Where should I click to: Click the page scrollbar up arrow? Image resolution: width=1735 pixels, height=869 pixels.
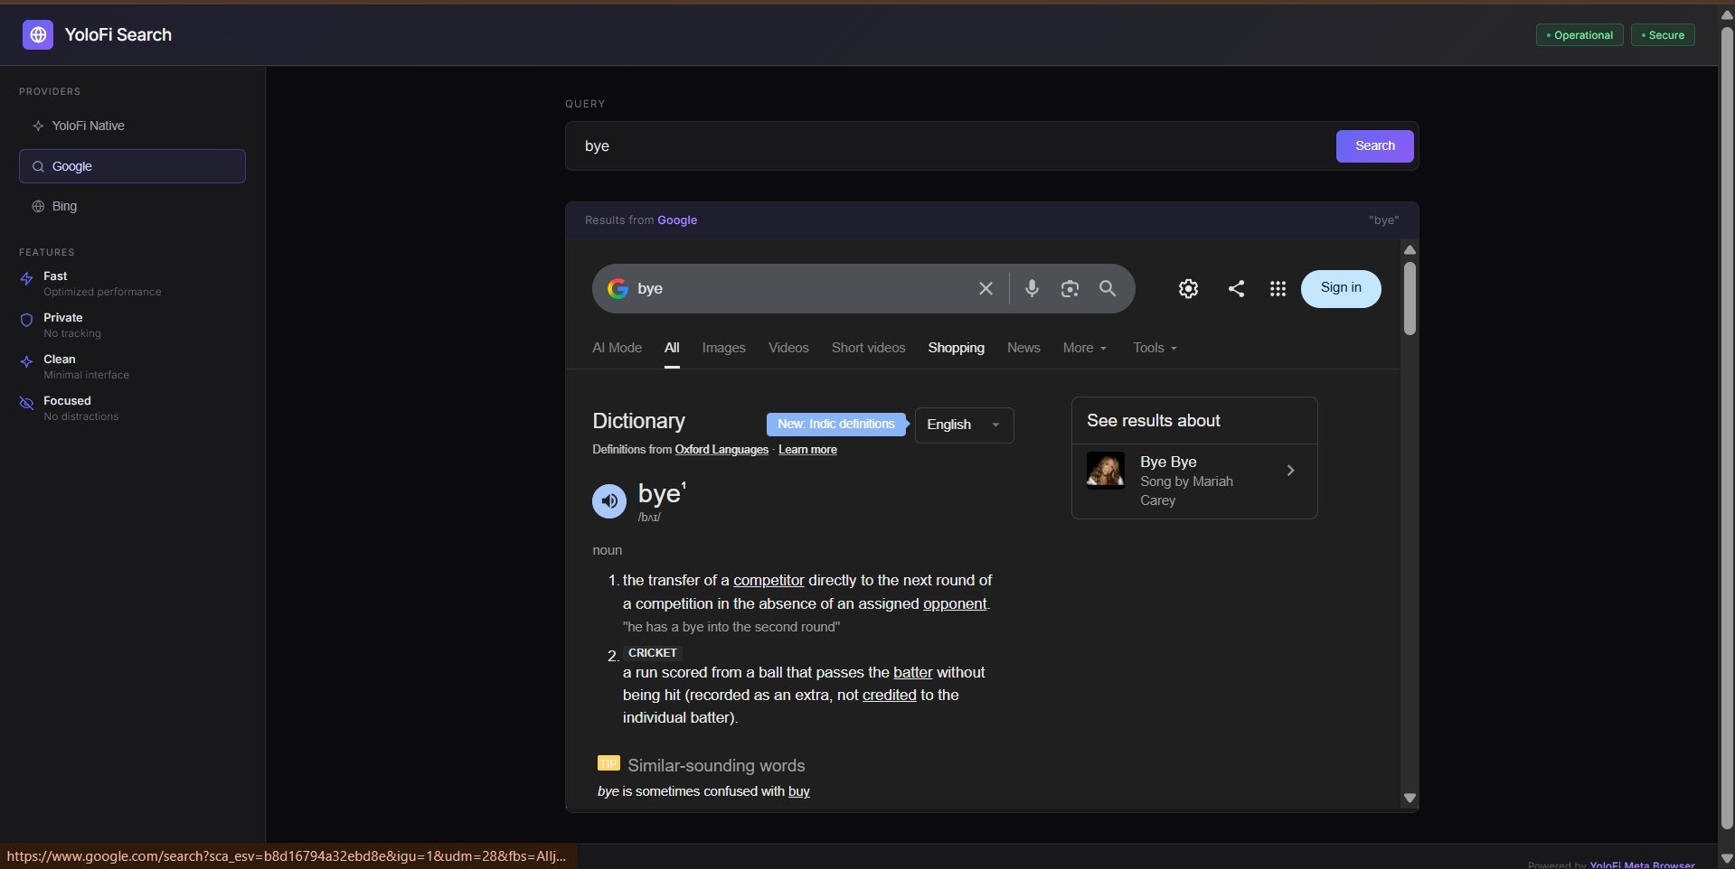[1727, 14]
